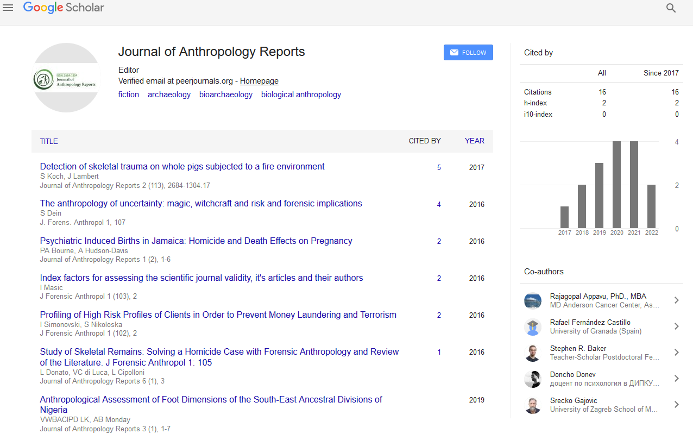This screenshot has height=440, width=693.
Task: Click the Citations row label
Action: pyautogui.click(x=538, y=92)
